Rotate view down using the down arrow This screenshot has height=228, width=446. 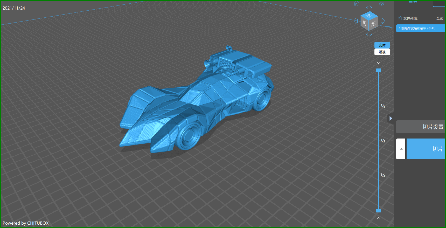tap(369, 34)
